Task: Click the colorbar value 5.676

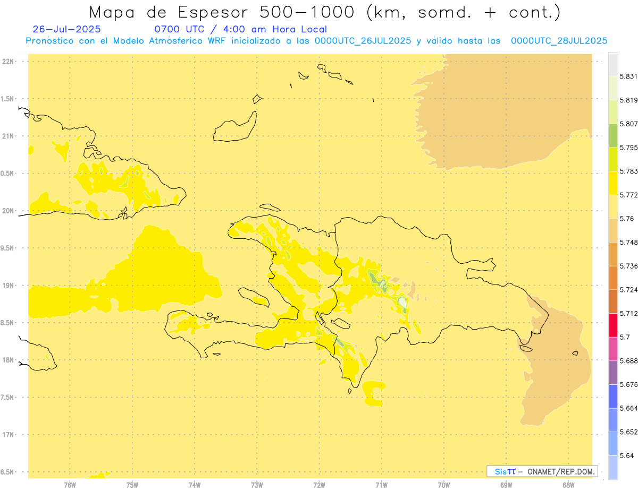Action: [628, 384]
